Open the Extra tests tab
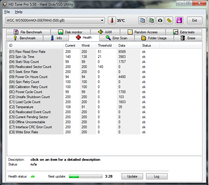209x185 pixels. (184, 32)
